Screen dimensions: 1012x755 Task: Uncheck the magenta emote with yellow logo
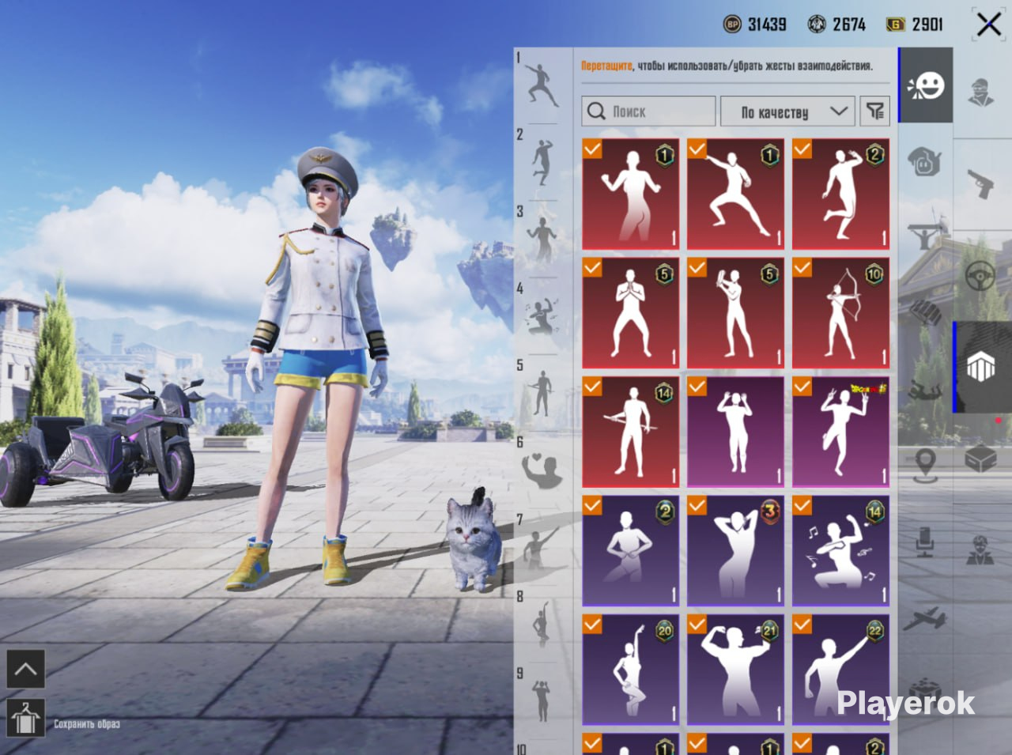coord(802,387)
